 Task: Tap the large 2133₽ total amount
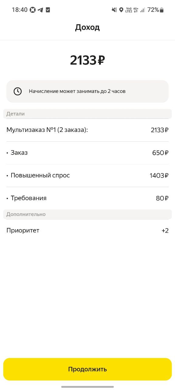(x=87, y=60)
